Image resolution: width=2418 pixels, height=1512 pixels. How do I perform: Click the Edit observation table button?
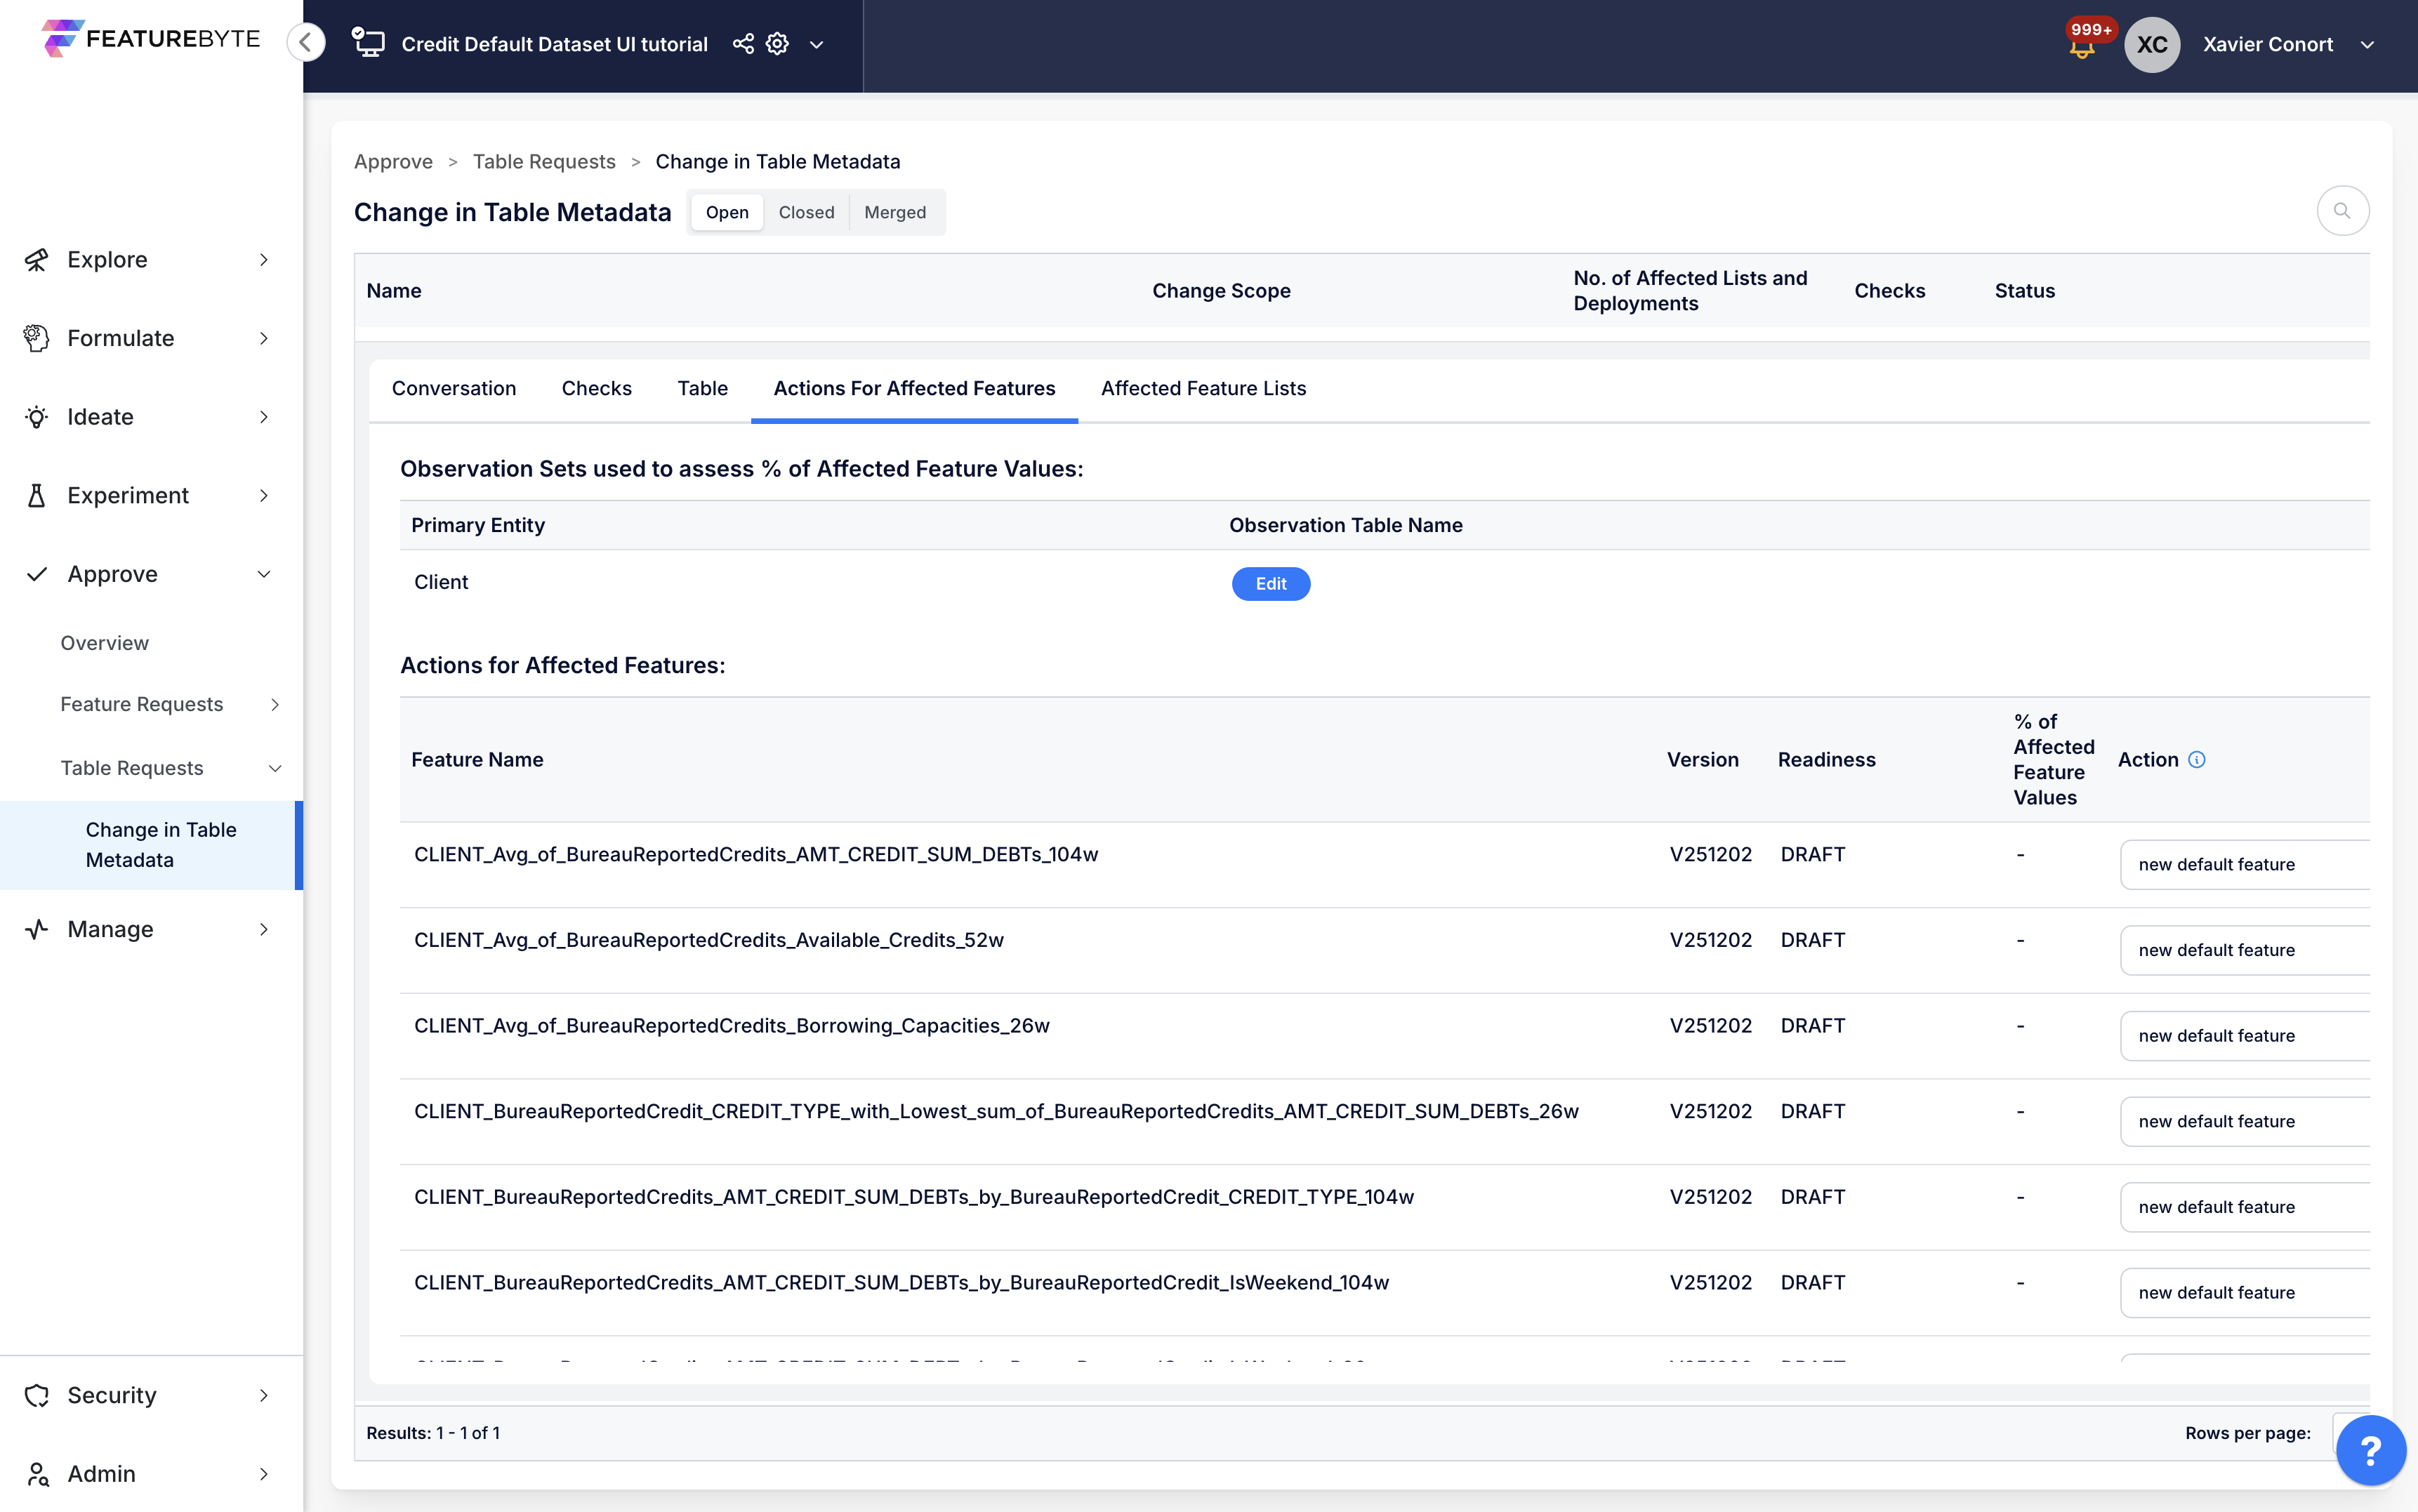tap(1270, 583)
